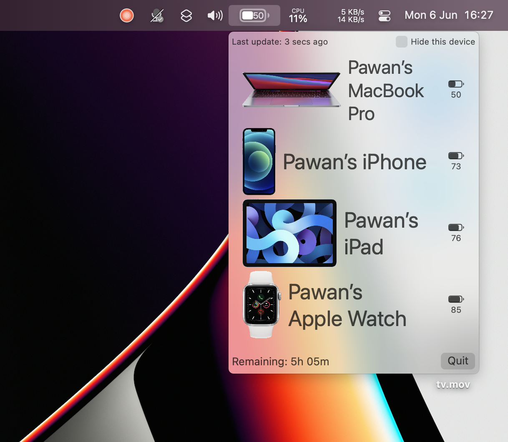This screenshot has height=442, width=508.
Task: Click the MacBook Pro device image
Action: tap(292, 90)
